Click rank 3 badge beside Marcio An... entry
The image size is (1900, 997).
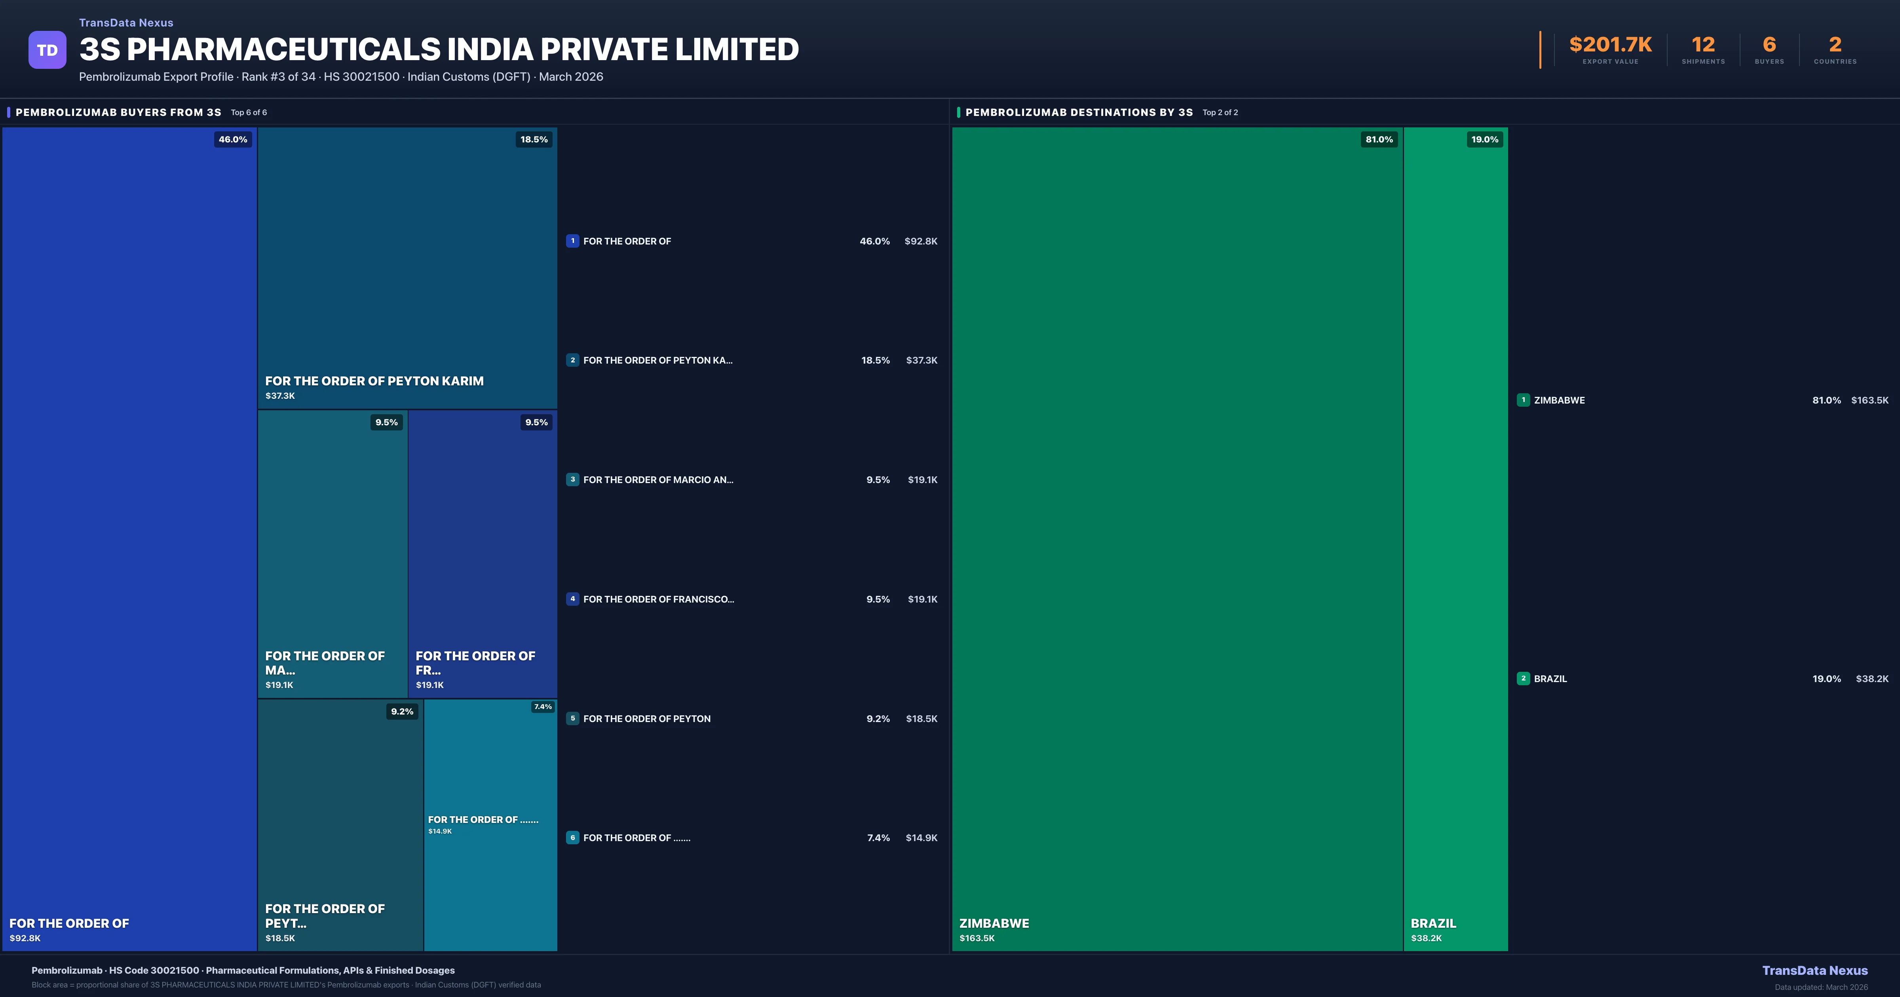point(572,480)
